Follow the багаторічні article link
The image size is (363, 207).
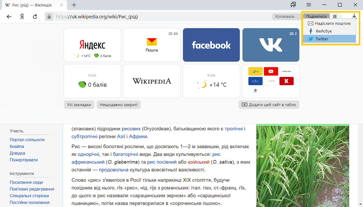click(x=125, y=154)
